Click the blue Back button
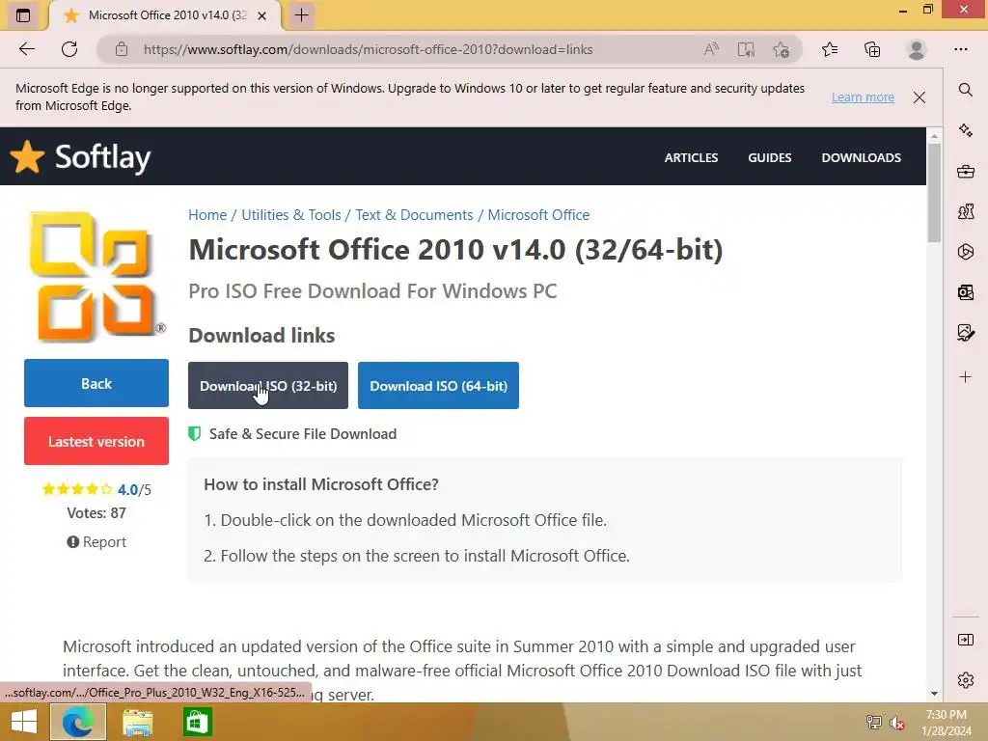988x741 pixels. [x=96, y=383]
